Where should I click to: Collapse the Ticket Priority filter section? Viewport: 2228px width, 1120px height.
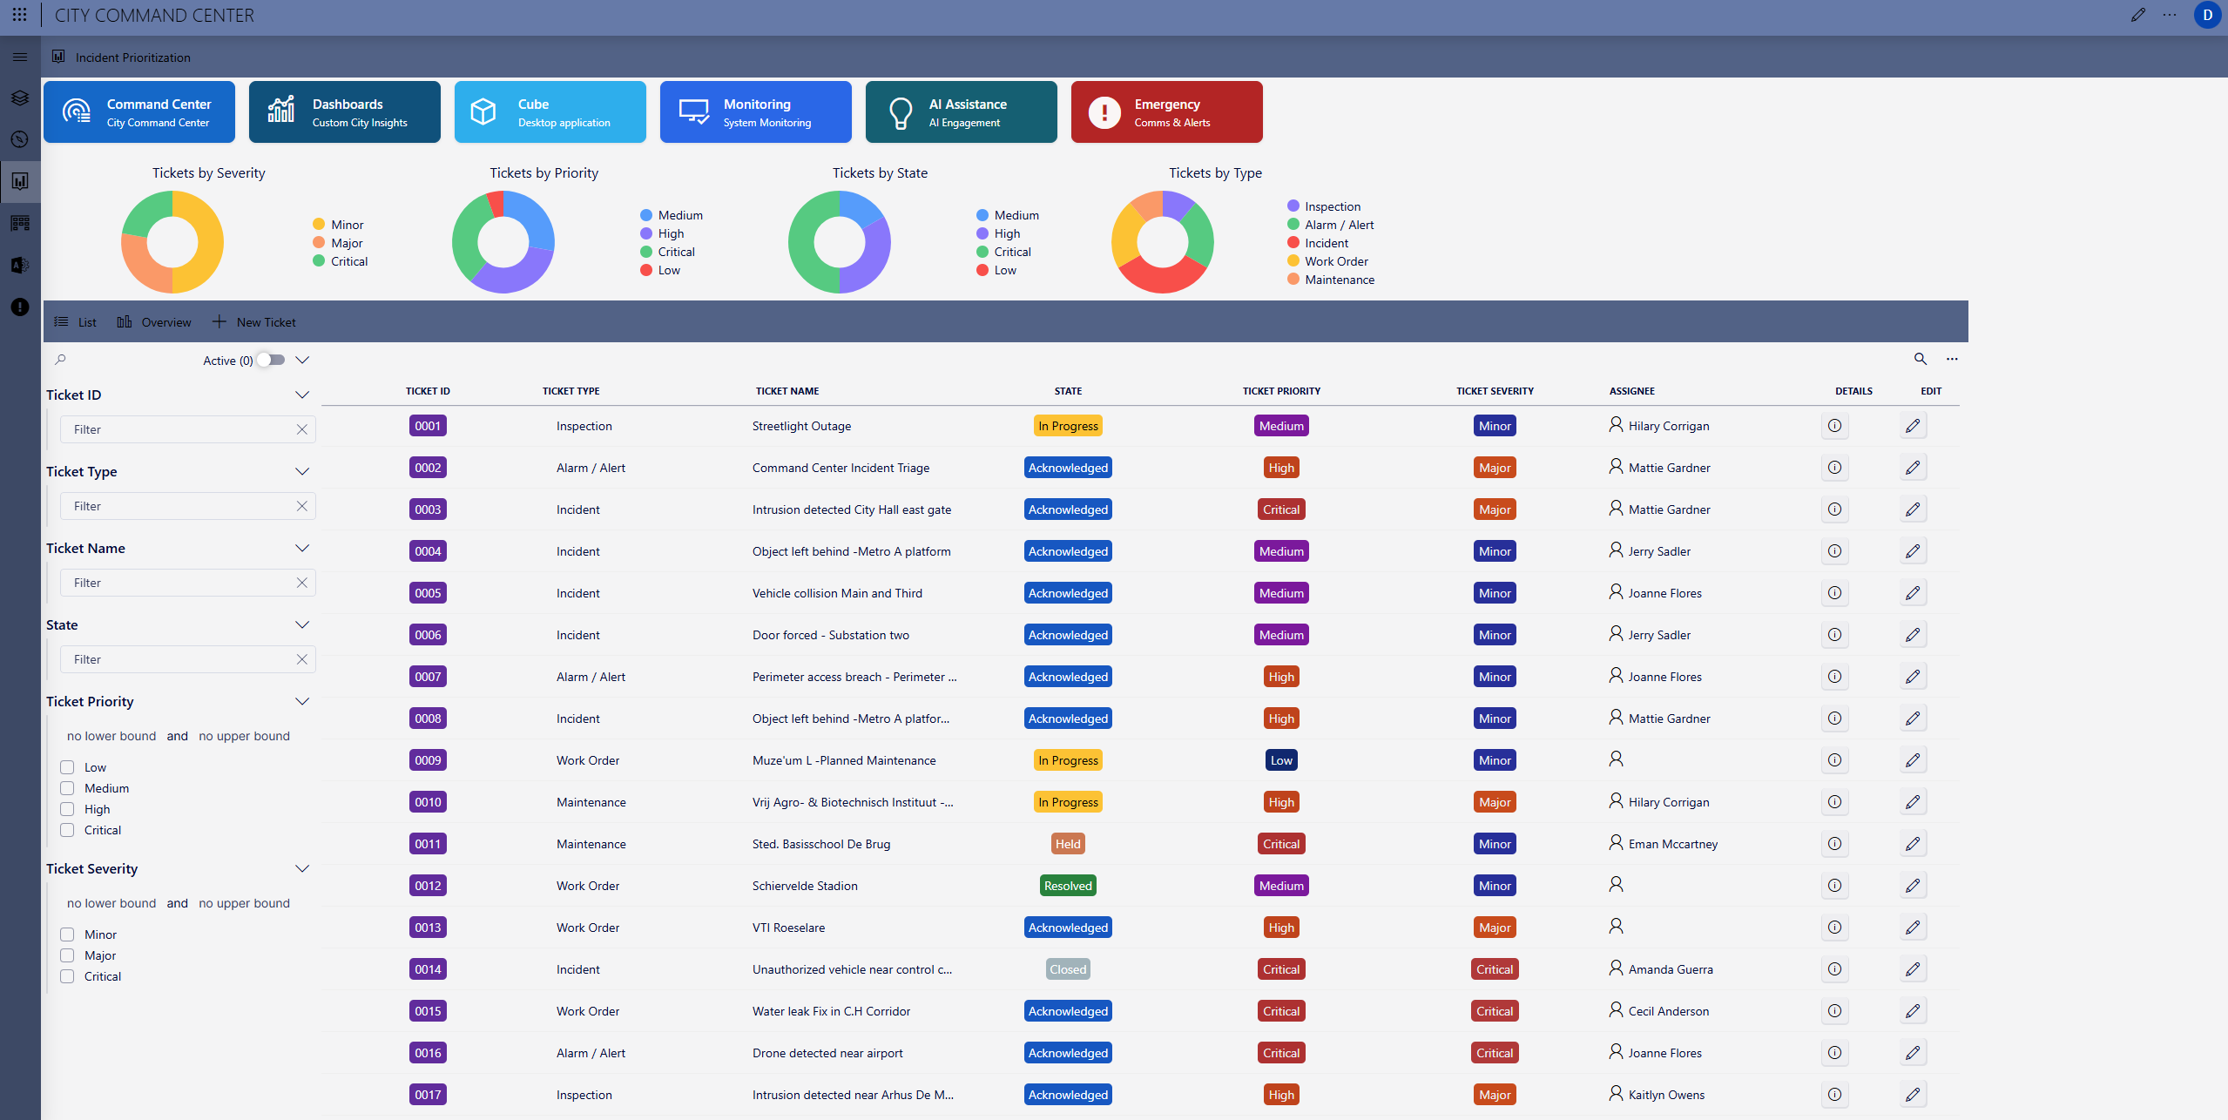tap(302, 701)
